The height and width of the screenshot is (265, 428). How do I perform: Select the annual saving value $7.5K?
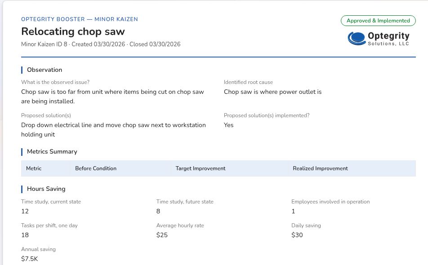(x=30, y=259)
